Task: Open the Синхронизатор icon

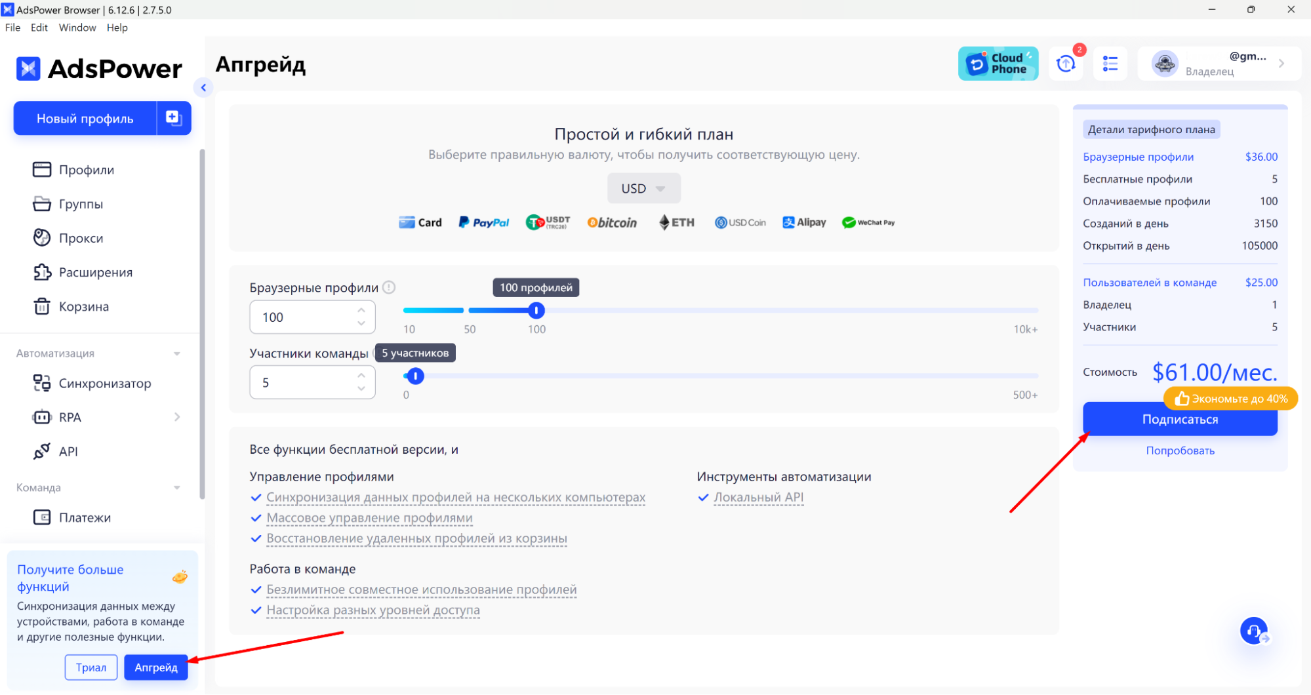Action: (42, 383)
